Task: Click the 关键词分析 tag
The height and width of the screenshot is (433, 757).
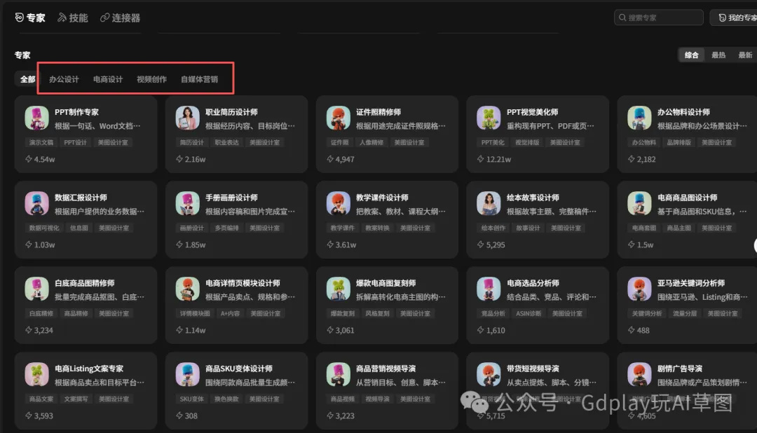Action: (x=647, y=313)
